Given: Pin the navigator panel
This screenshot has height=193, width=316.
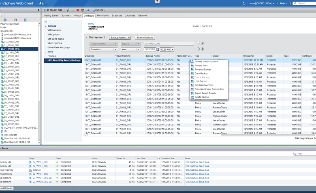Looking at the screenshot, I should point(38,10).
